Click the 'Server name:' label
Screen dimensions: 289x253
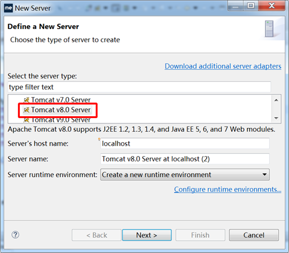point(28,159)
